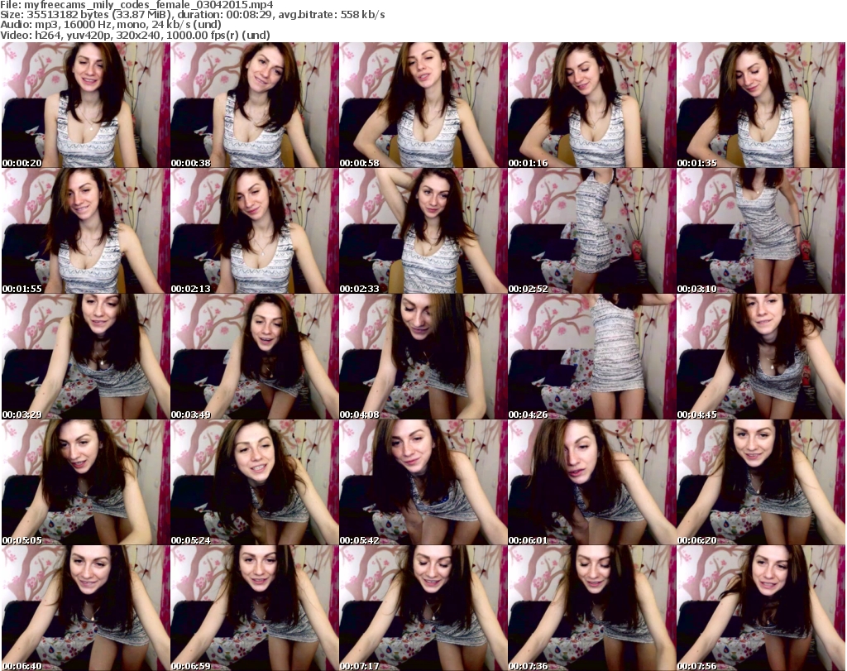The height and width of the screenshot is (671, 847).
Task: Open the frame marked 00:02:52
Action: [x=591, y=231]
